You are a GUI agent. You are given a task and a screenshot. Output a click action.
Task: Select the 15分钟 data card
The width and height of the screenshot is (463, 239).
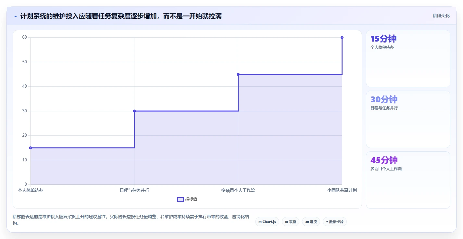point(408,59)
